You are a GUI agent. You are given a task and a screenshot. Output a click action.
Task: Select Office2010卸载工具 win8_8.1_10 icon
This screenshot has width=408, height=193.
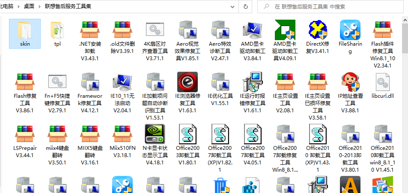tap(382, 134)
